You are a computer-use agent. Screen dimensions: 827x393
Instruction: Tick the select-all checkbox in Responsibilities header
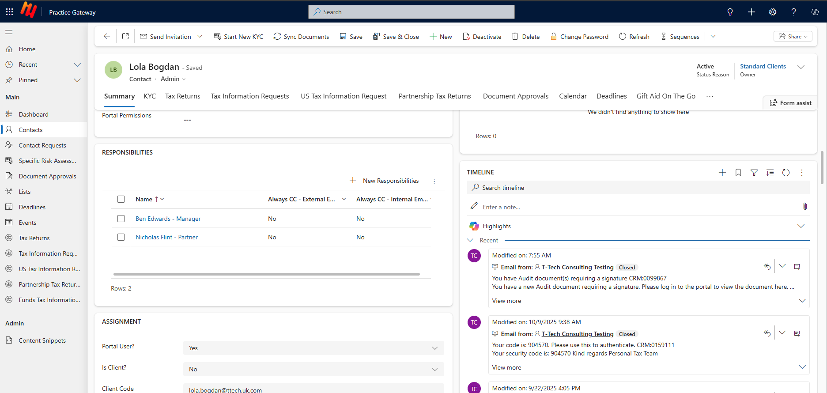point(121,199)
